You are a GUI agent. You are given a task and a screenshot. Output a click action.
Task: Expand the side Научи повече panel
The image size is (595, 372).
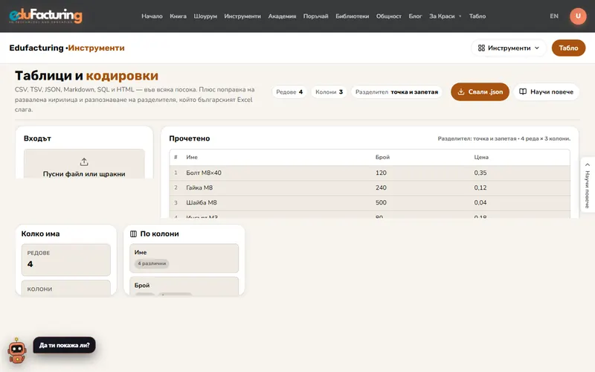point(588,185)
